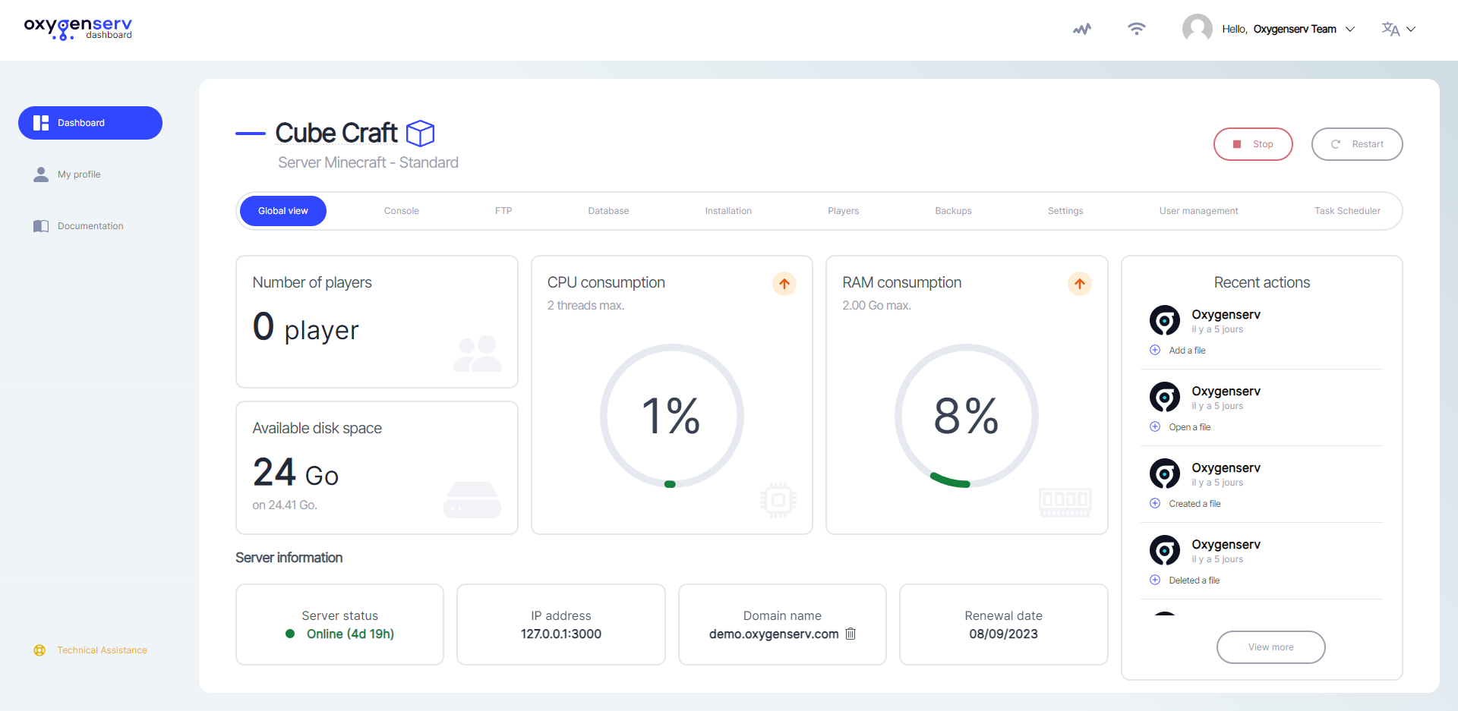Click the plus icon beside 'Add a file'
The height and width of the screenshot is (711, 1458).
1155,350
